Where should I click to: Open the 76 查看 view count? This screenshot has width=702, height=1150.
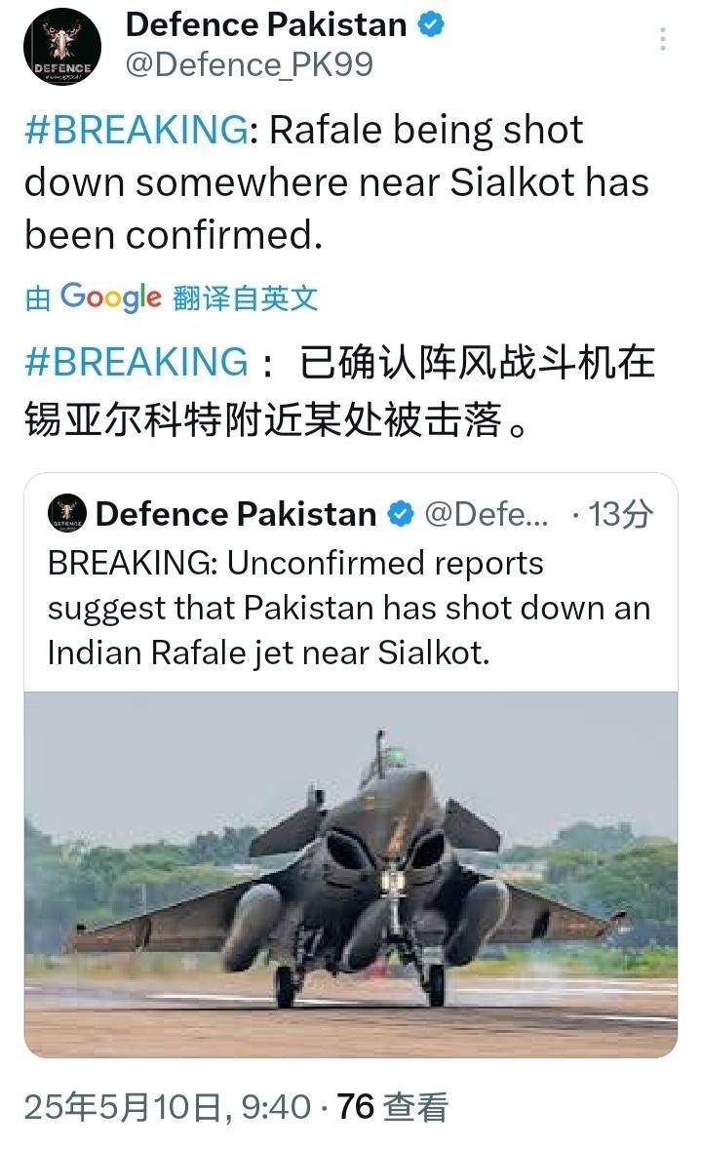(x=392, y=1107)
